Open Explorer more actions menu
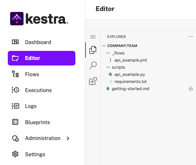Screen dimensions: 196x165 click(x=190, y=37)
